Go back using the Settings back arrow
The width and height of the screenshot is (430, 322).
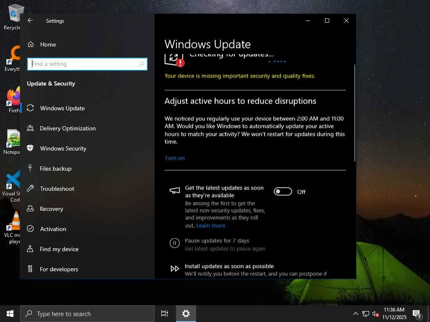pos(30,21)
